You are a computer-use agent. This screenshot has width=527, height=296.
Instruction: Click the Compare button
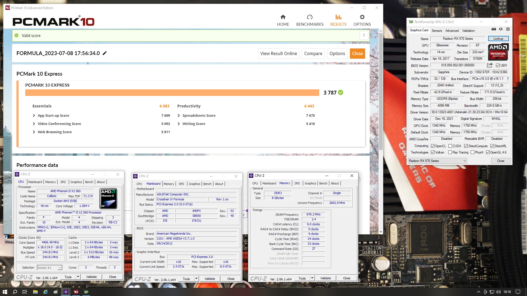(313, 53)
